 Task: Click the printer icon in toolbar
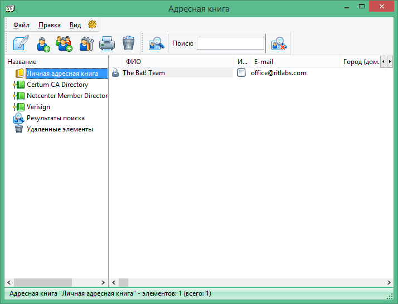click(x=107, y=43)
